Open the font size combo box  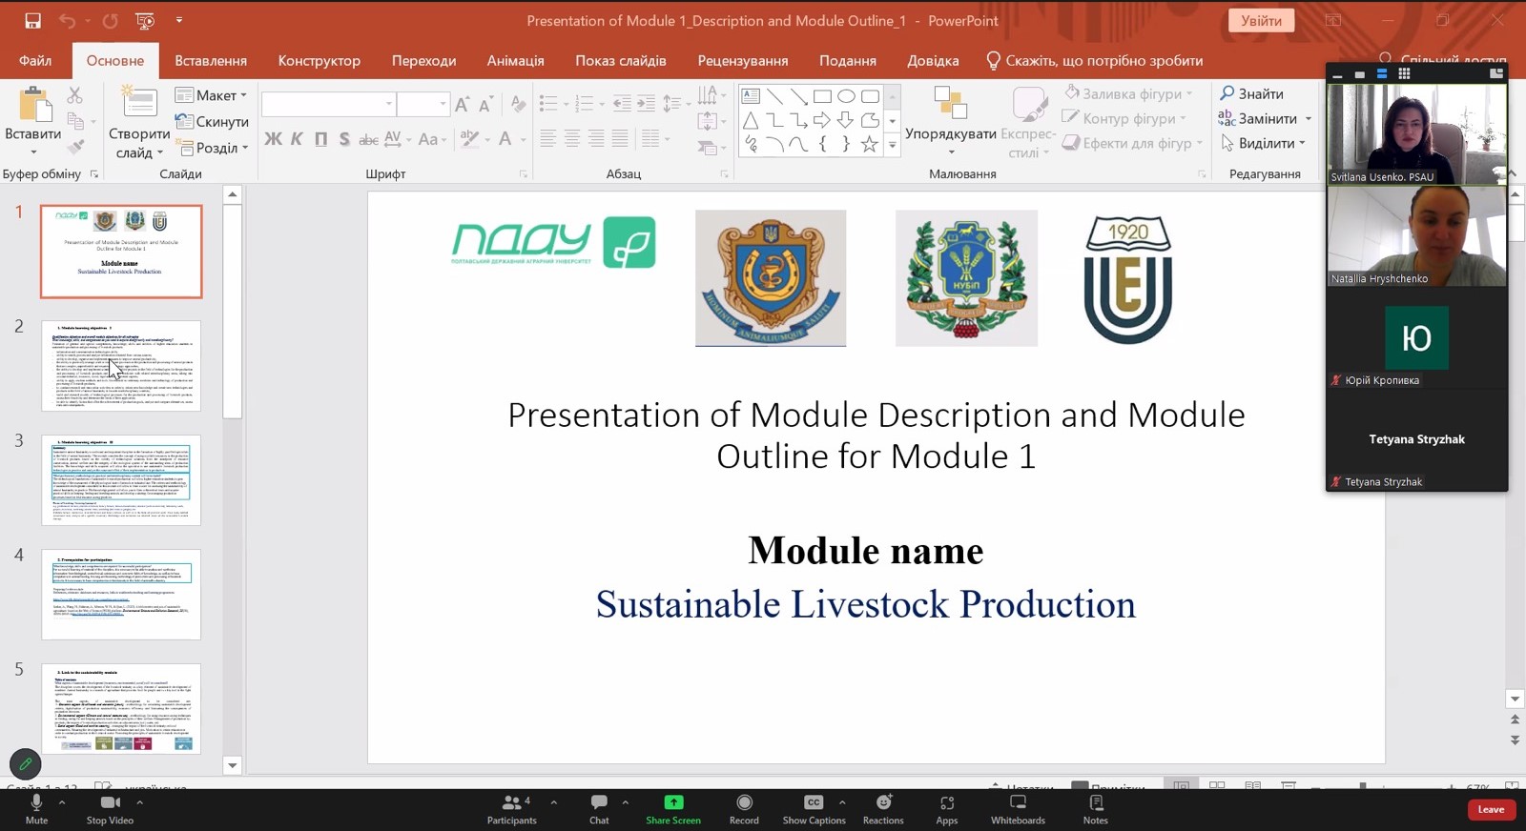tap(423, 103)
